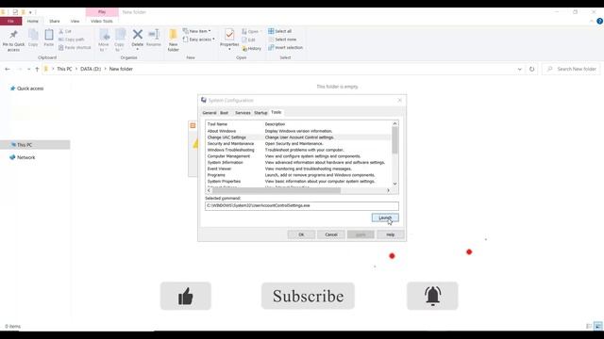604x339 pixels.
Task: Click the Search New folder box
Action: [x=572, y=69]
